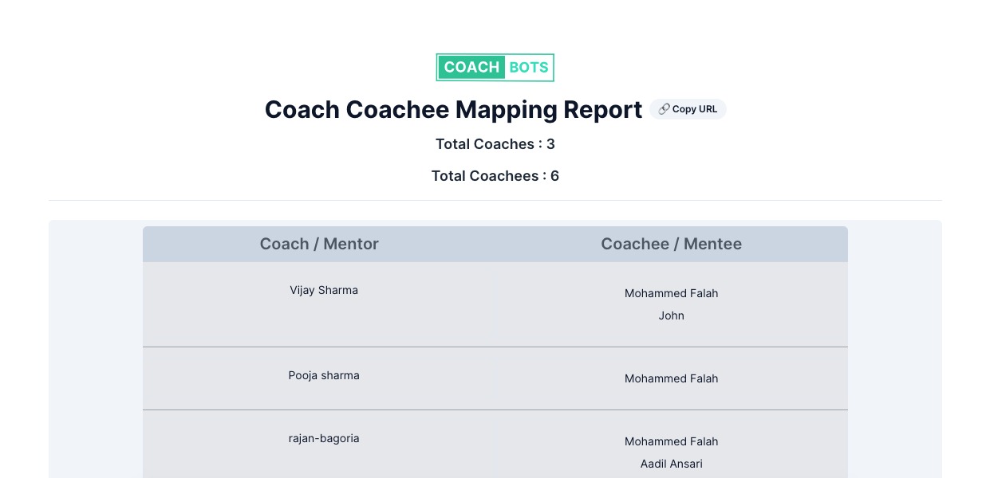Screen dimensions: 986x478
Task: Click the separator line above rajan-bagoria's row
Action: point(495,409)
